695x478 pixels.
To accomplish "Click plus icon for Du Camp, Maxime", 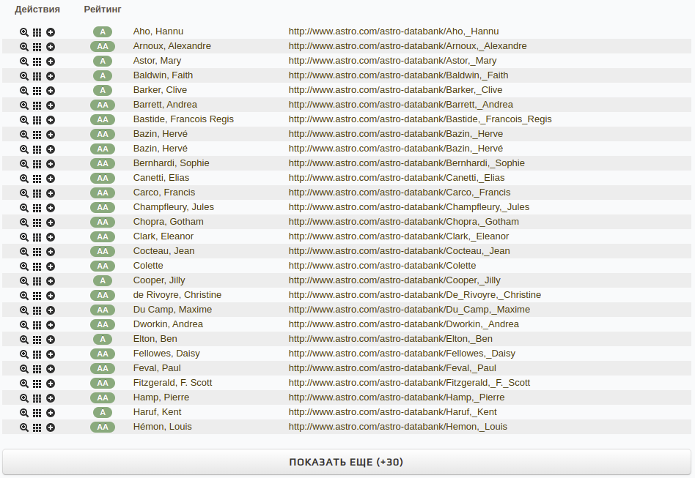I will (51, 310).
